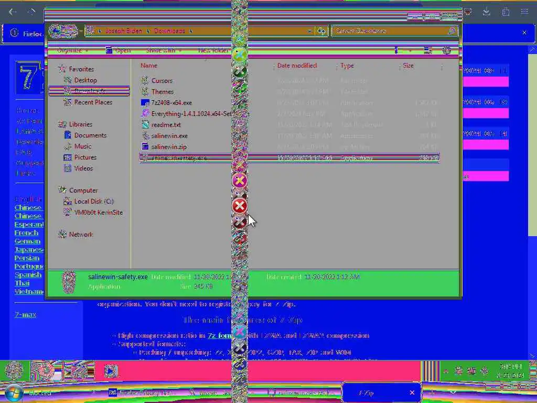537x403 pixels.
Task: Select Downloads in the navigation pane
Action: point(89,91)
